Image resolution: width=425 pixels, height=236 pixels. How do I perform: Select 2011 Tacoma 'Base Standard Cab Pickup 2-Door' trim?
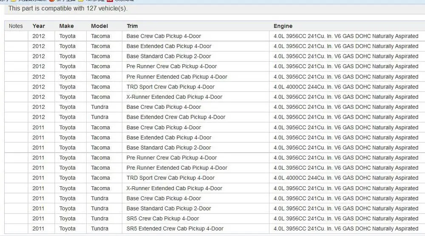tap(169, 148)
